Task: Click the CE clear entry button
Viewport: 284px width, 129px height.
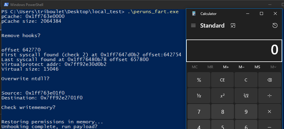Action: click(222, 80)
